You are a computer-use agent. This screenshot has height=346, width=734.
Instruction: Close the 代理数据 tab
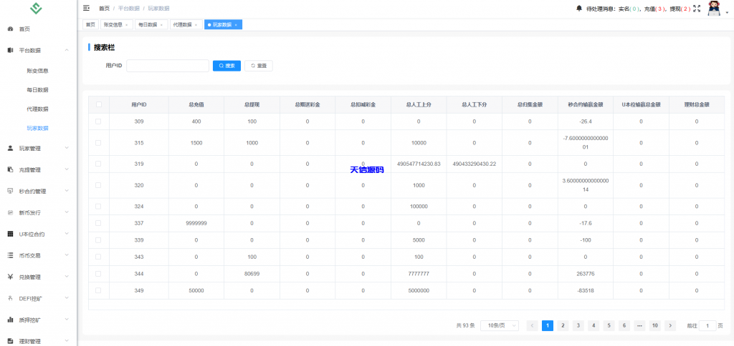tap(196, 25)
